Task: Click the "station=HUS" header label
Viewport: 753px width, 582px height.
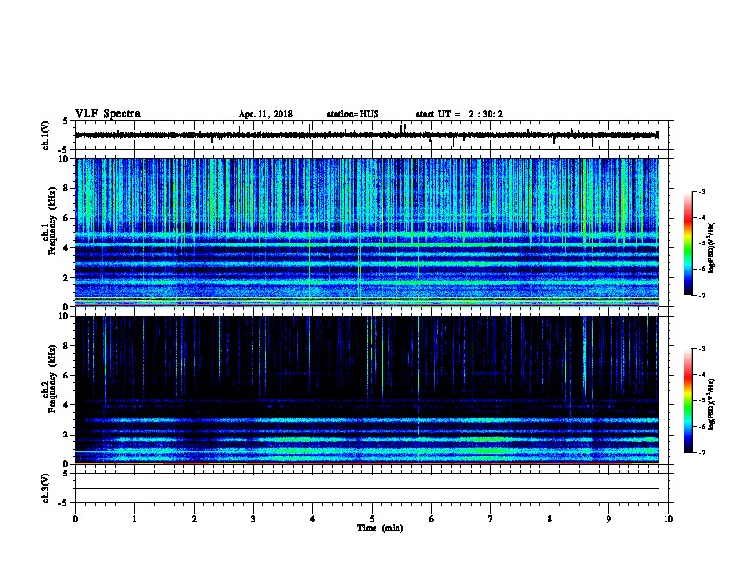Action: tap(353, 114)
